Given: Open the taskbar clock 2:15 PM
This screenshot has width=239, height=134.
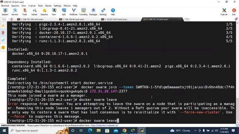Looking at the screenshot, I should tap(224, 131).
